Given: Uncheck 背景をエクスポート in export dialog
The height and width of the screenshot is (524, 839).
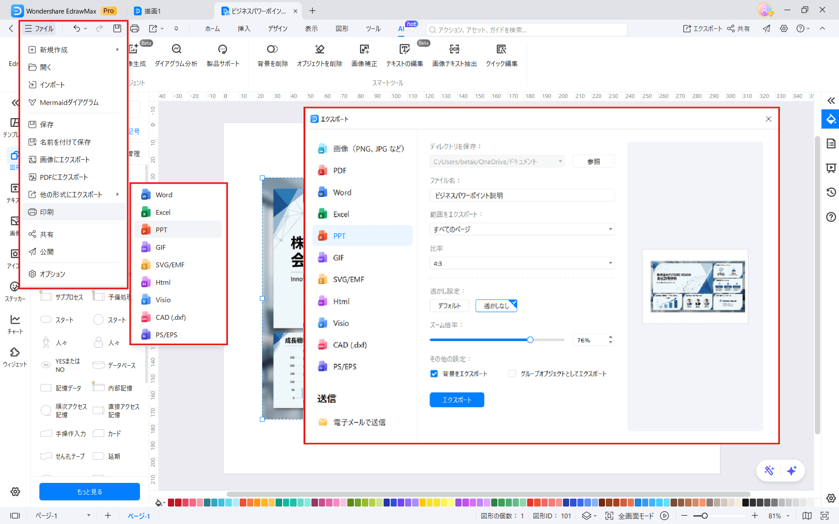Looking at the screenshot, I should click(434, 374).
